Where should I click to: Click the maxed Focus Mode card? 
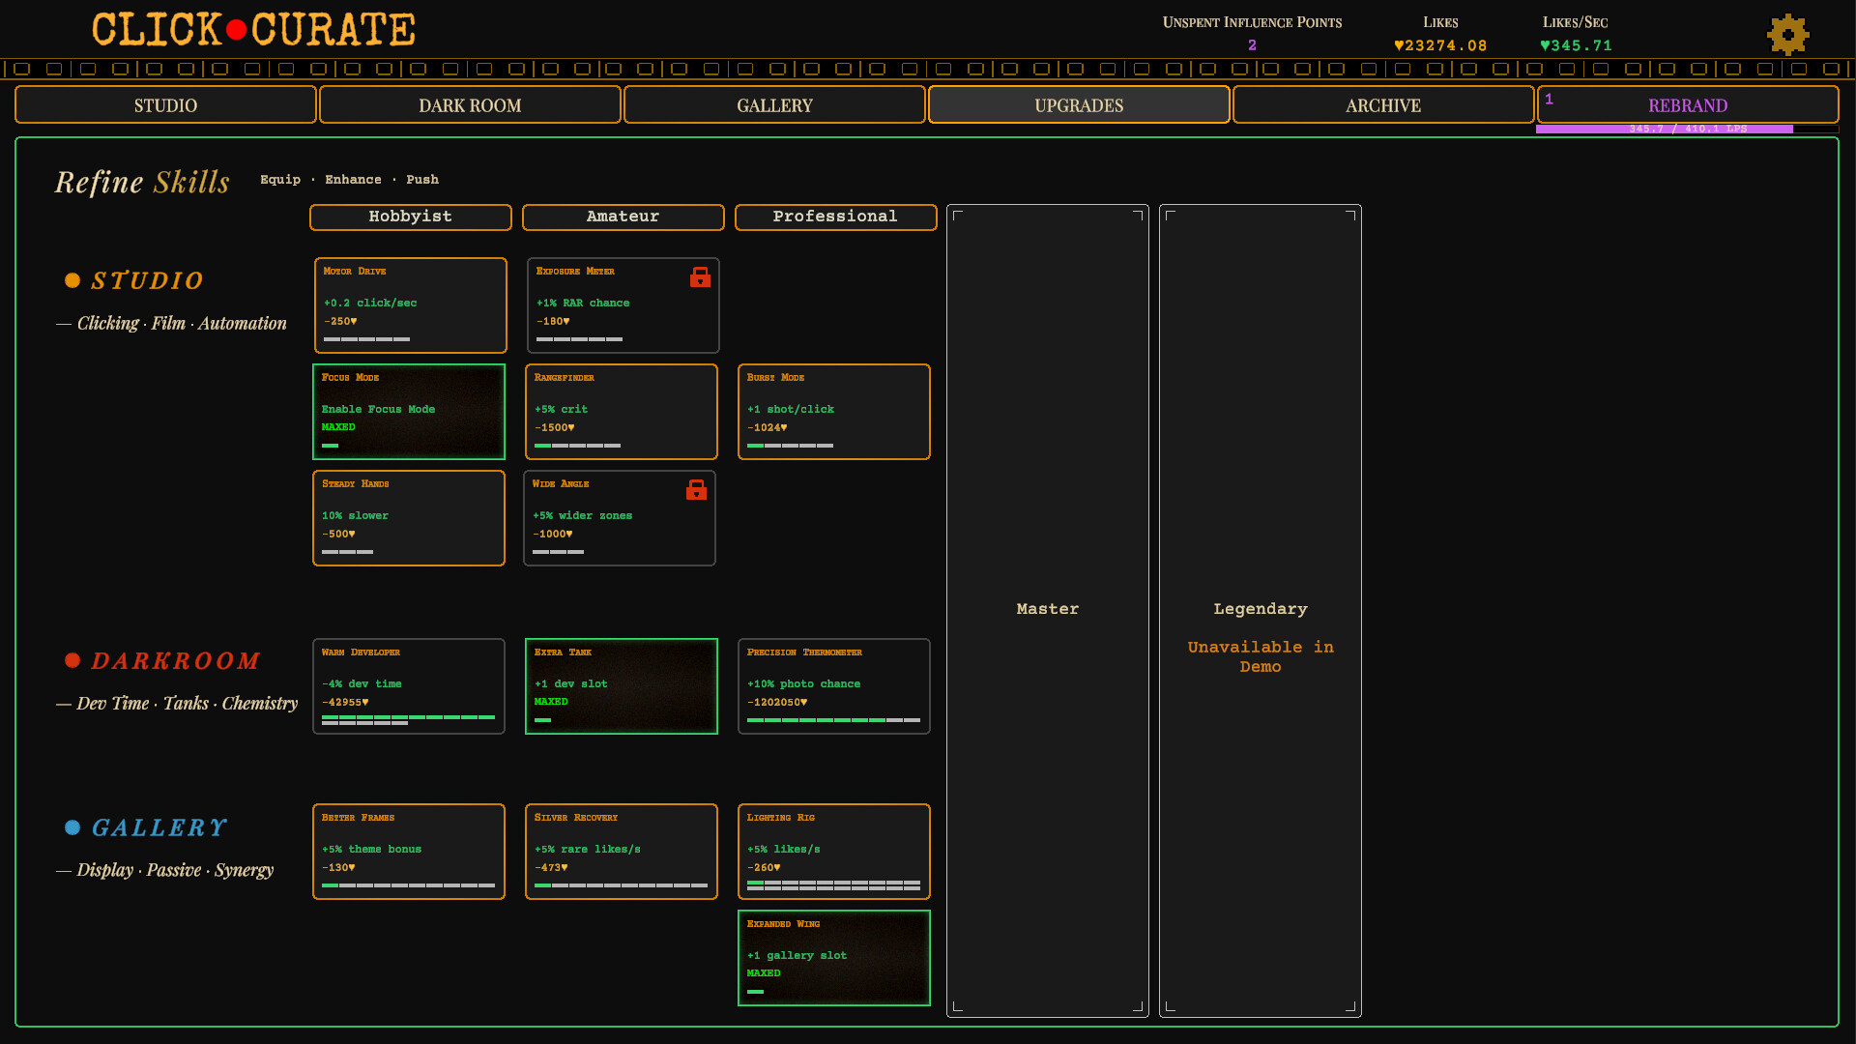coord(408,412)
